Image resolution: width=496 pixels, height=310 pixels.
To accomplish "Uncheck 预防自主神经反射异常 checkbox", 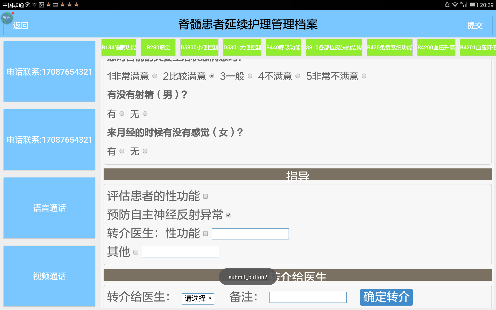I will pos(229,215).
